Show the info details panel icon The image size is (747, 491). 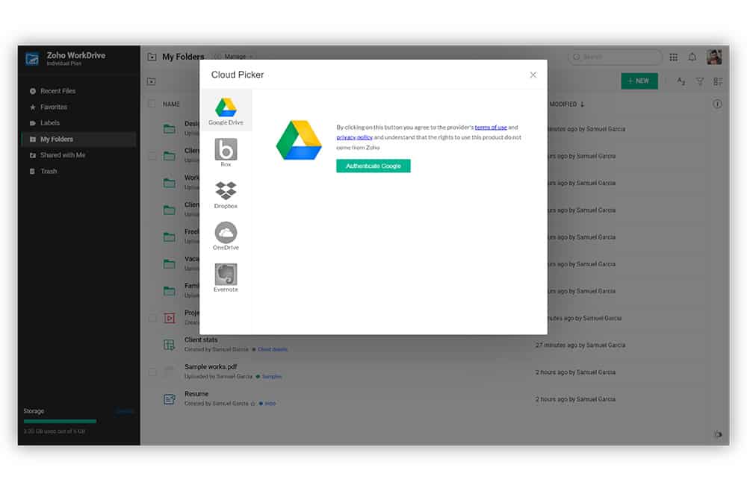(x=717, y=104)
